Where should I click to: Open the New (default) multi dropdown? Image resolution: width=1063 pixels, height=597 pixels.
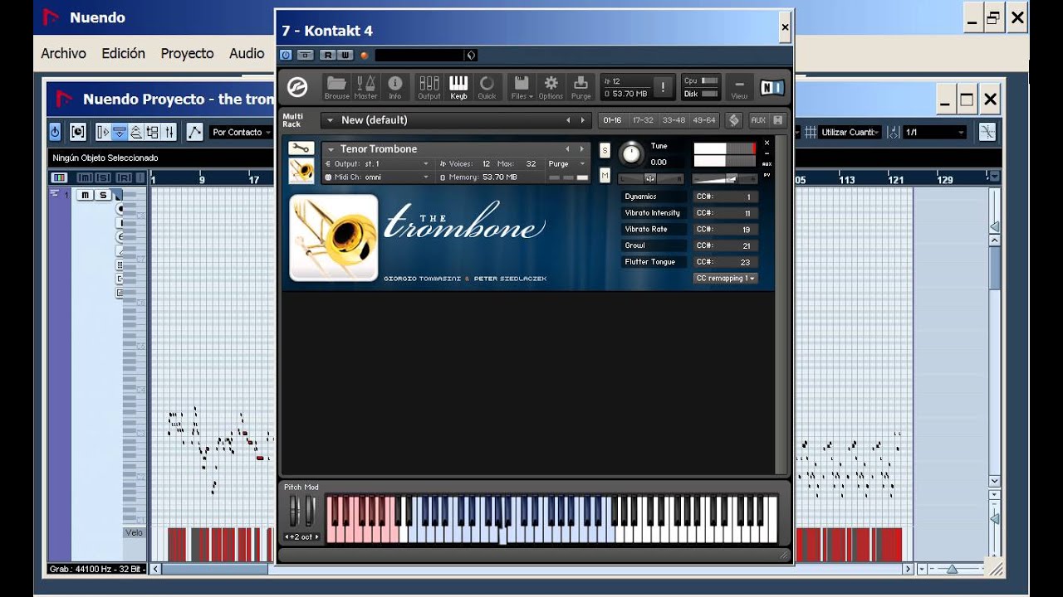(456, 120)
